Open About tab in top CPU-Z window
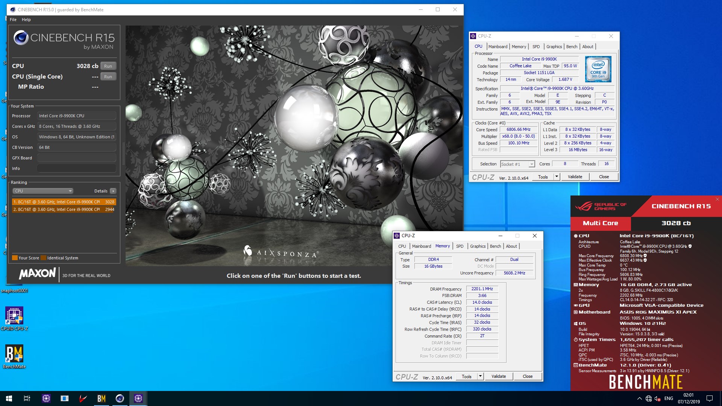The width and height of the screenshot is (722, 406). click(588, 47)
